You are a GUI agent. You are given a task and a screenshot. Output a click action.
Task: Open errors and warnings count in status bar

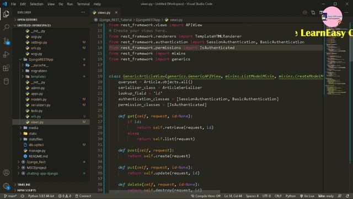click(65, 196)
